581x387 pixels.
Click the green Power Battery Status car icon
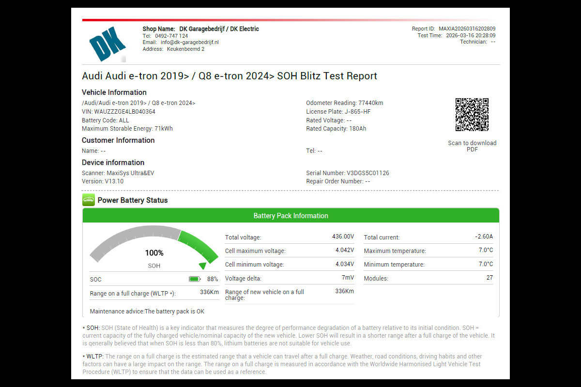coord(89,200)
